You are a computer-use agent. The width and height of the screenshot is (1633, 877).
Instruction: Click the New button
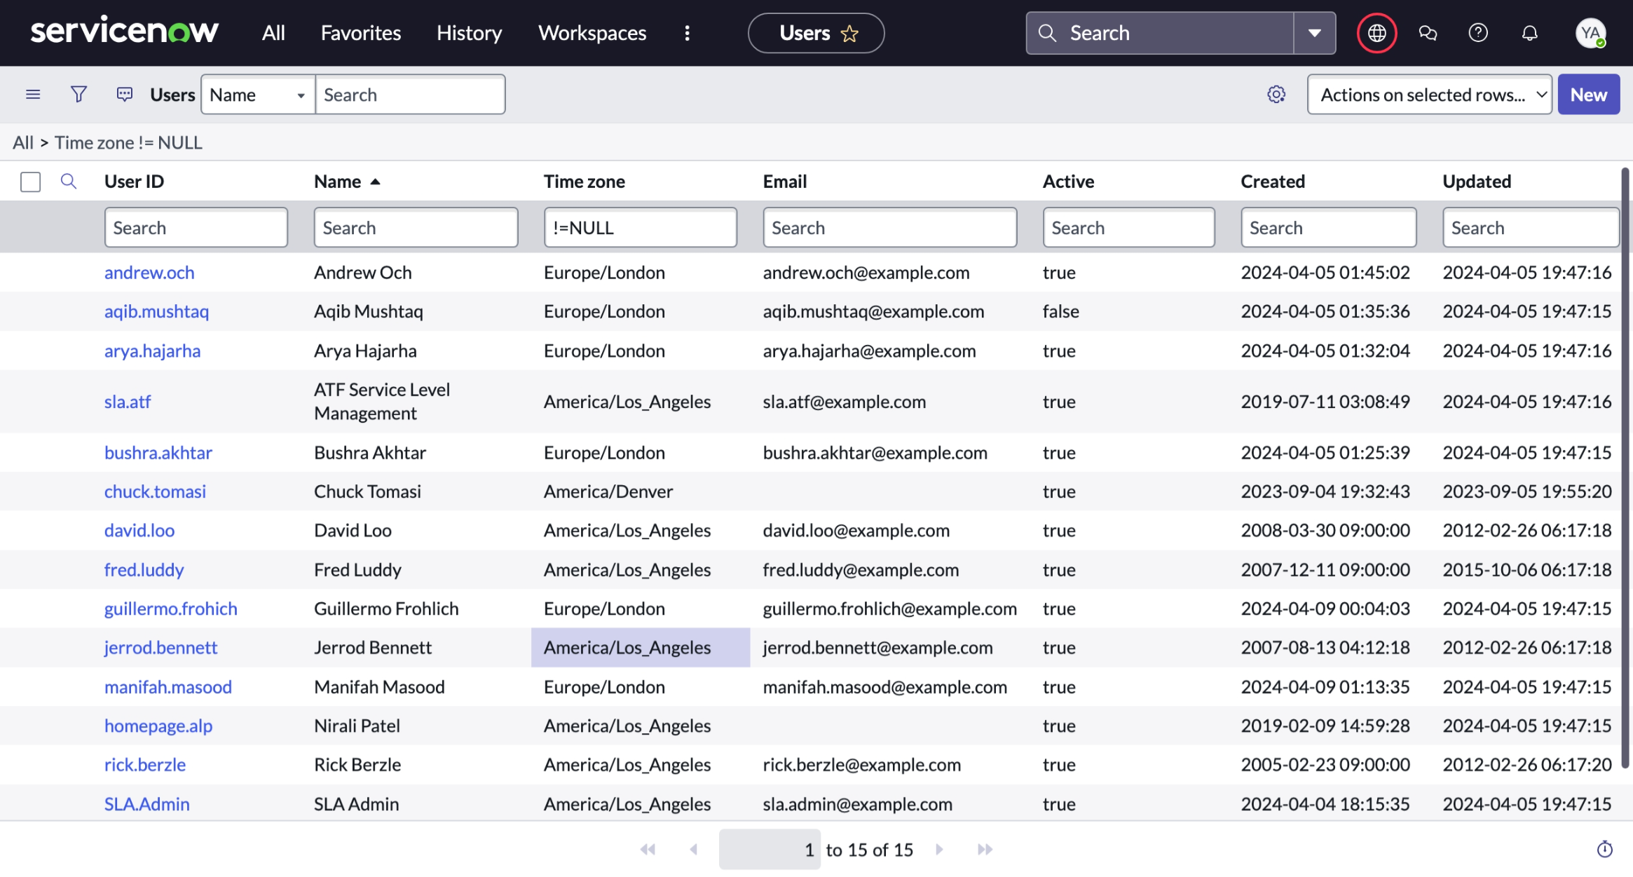1588,95
